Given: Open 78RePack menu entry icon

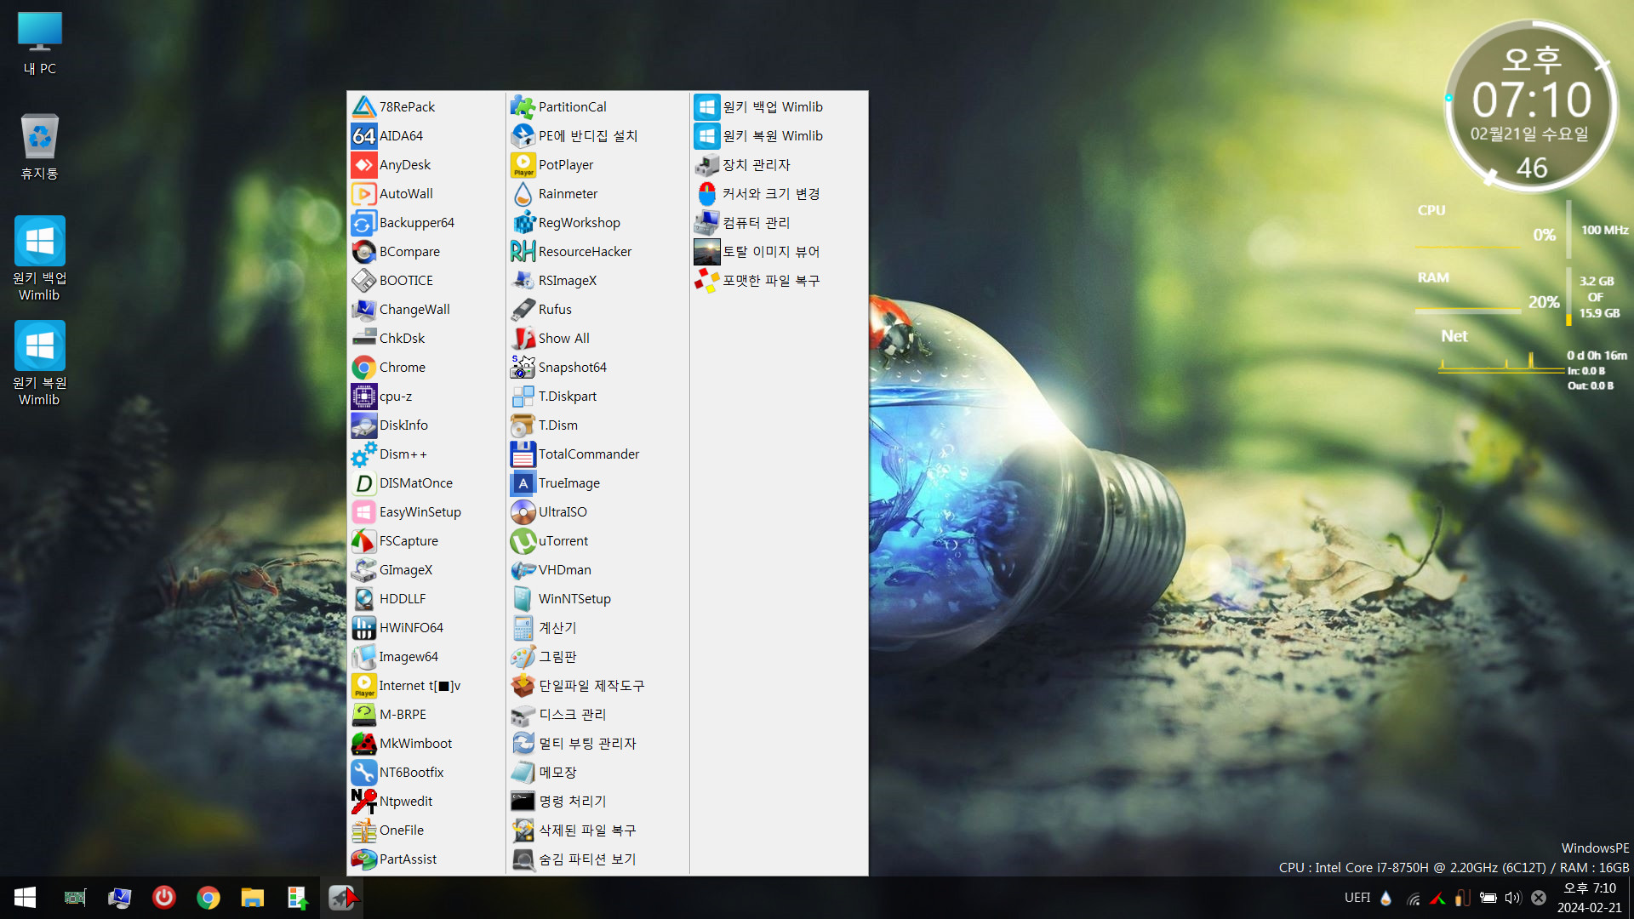Looking at the screenshot, I should 363,107.
